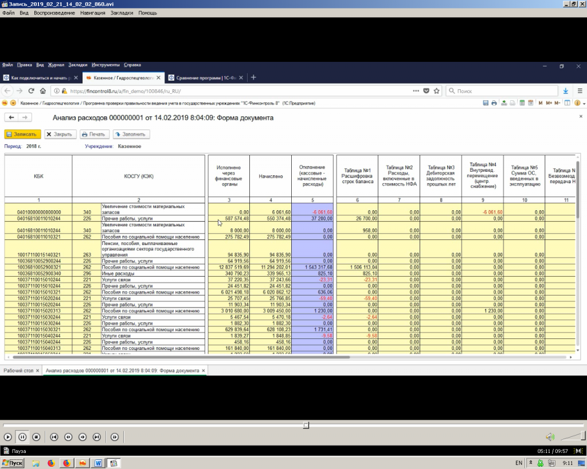
Task: Switch to the Рабочий стол tab
Action: [18, 371]
